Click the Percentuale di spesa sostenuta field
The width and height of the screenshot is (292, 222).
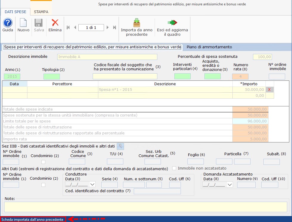pyautogui.click(x=263, y=57)
